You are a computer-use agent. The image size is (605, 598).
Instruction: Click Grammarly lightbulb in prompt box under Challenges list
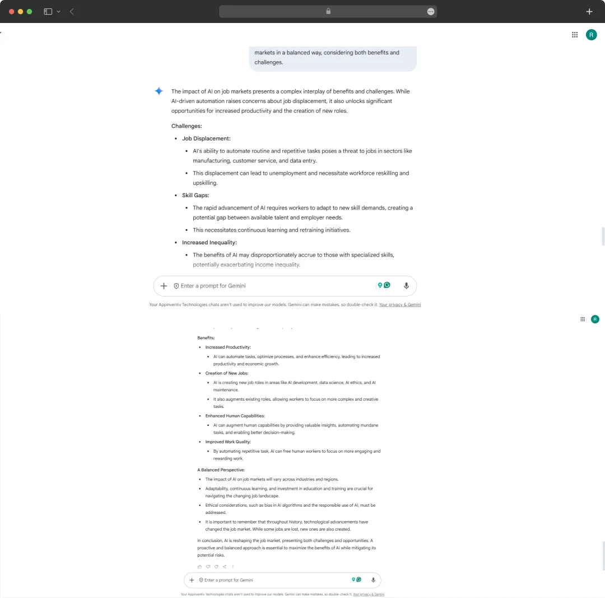pos(380,285)
